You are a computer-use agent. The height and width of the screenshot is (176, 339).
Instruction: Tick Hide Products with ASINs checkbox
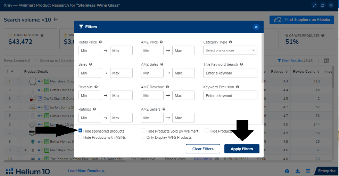pos(81,137)
